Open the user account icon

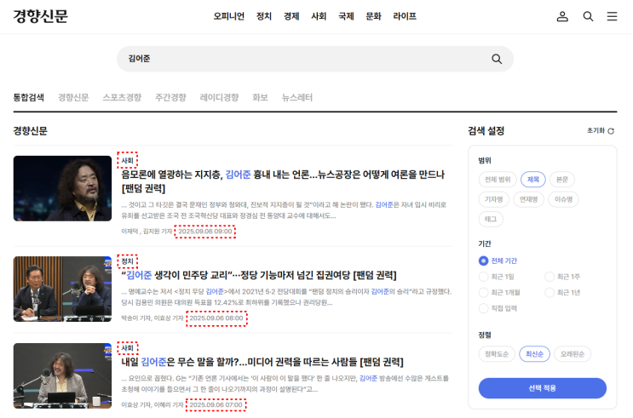562,16
